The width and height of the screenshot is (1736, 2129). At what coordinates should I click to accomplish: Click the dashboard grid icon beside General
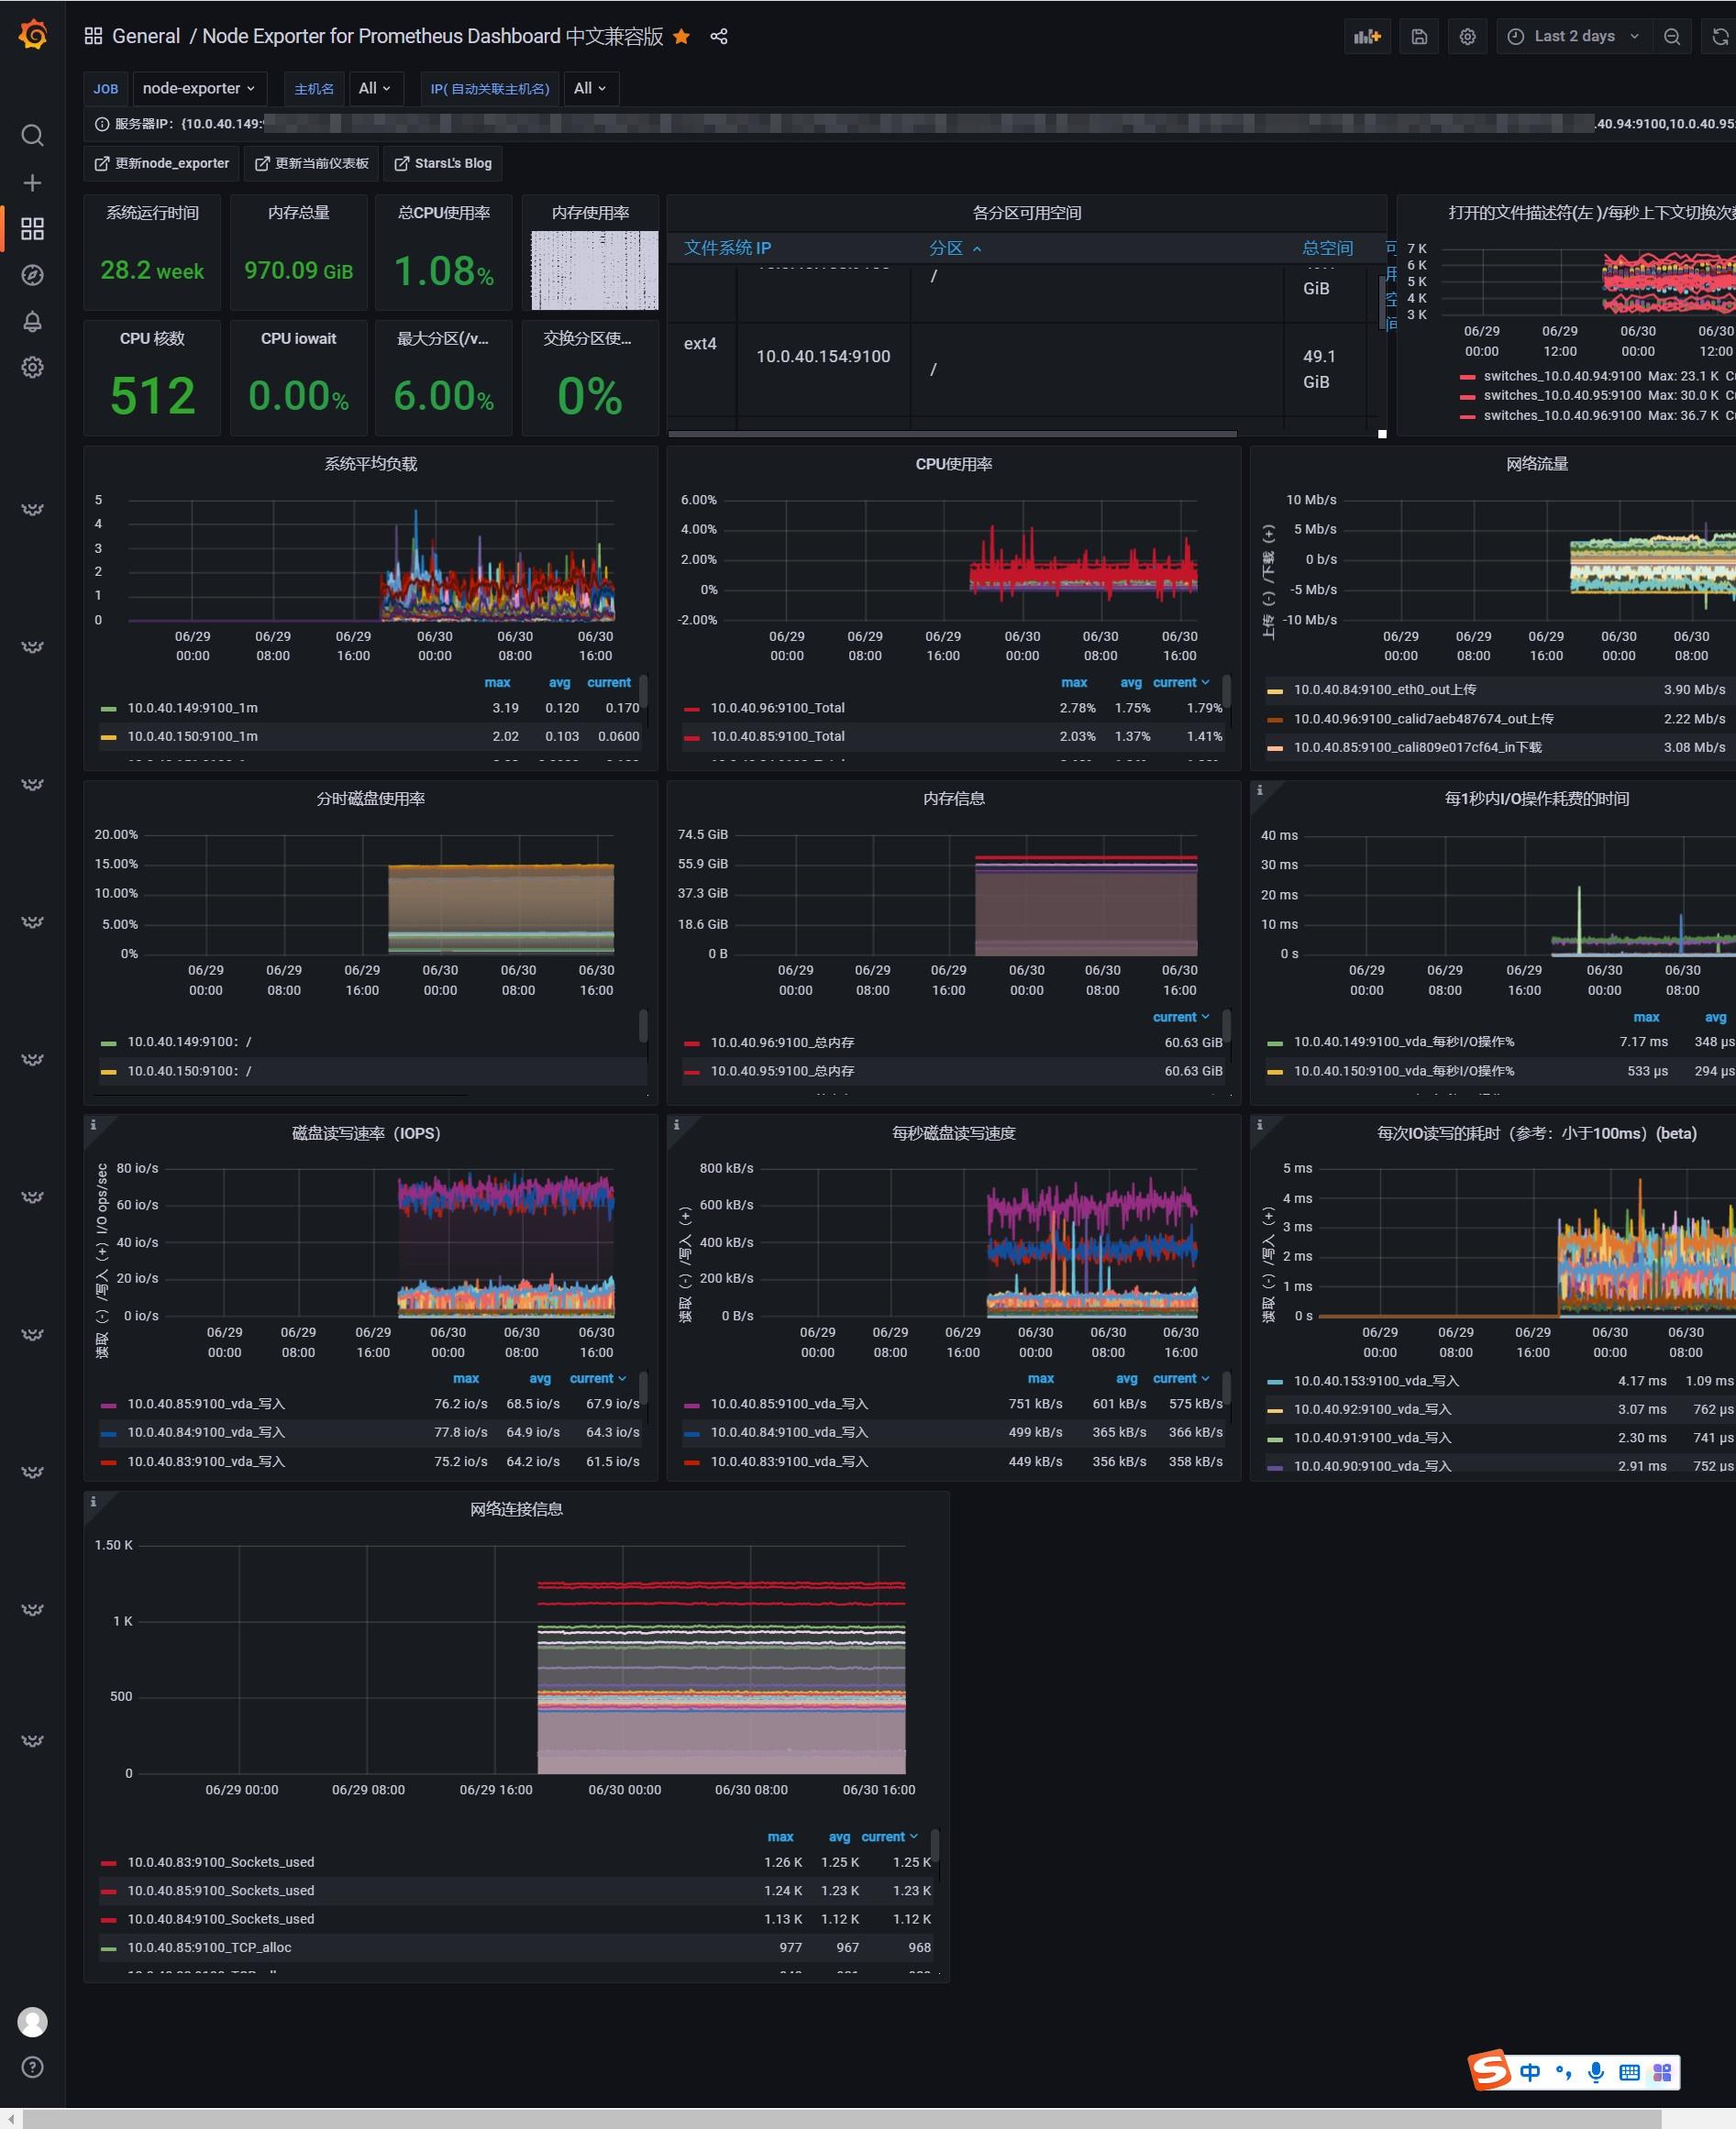point(93,36)
